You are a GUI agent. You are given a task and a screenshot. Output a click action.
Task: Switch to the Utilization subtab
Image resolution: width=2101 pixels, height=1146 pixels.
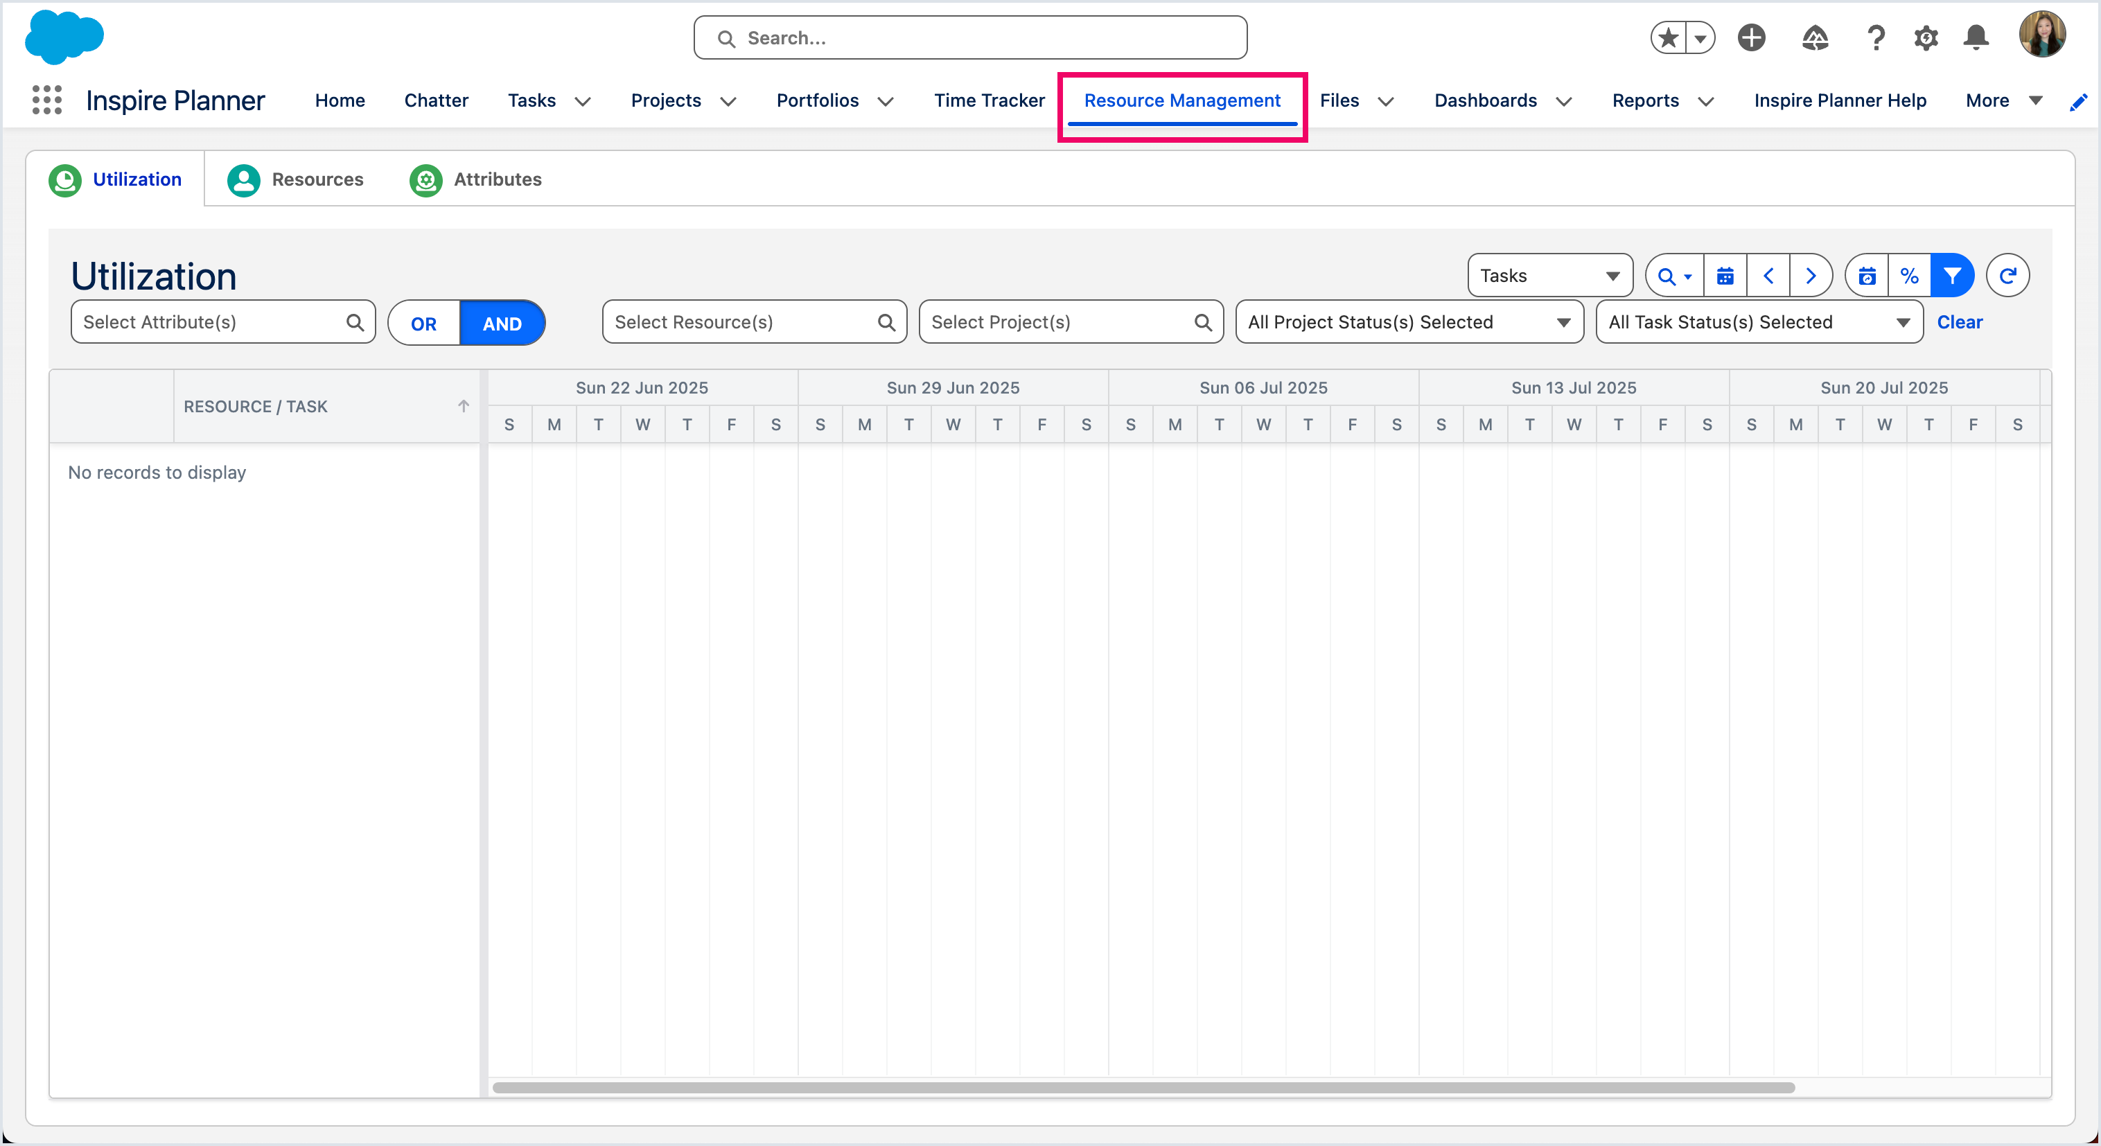pyautogui.click(x=115, y=179)
